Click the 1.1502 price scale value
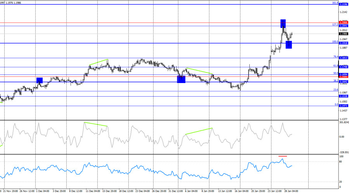Screen dimensions: 349x194 tap(344, 101)
